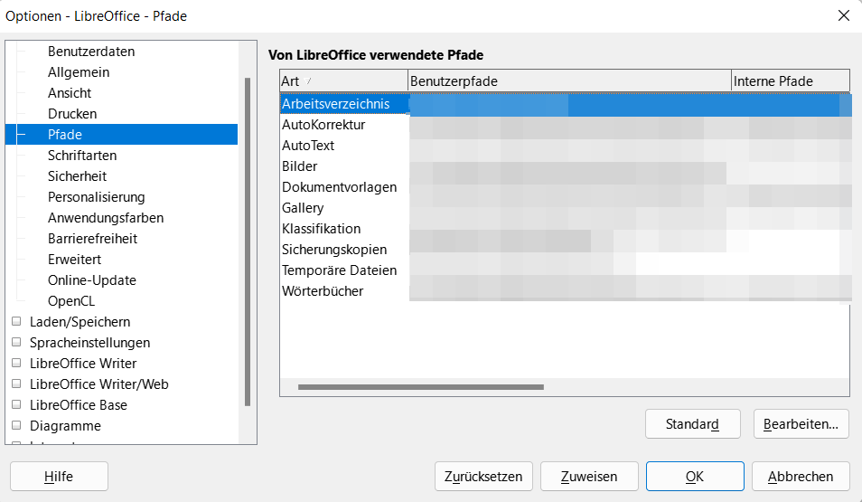
Task: Expand the LibreOffice Base node
Action: 16,404
